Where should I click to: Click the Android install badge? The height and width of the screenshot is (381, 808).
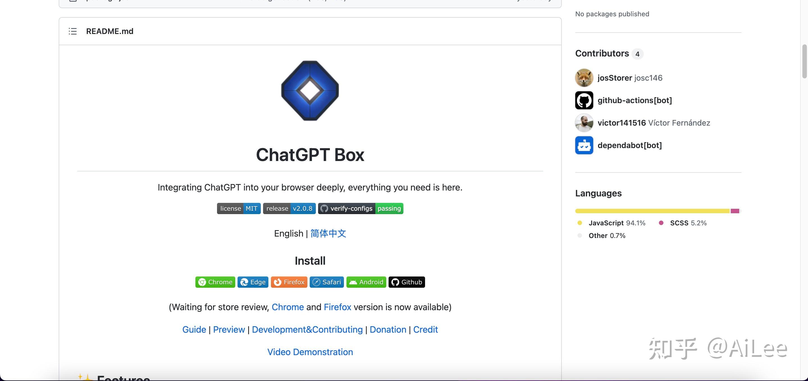[x=366, y=282]
